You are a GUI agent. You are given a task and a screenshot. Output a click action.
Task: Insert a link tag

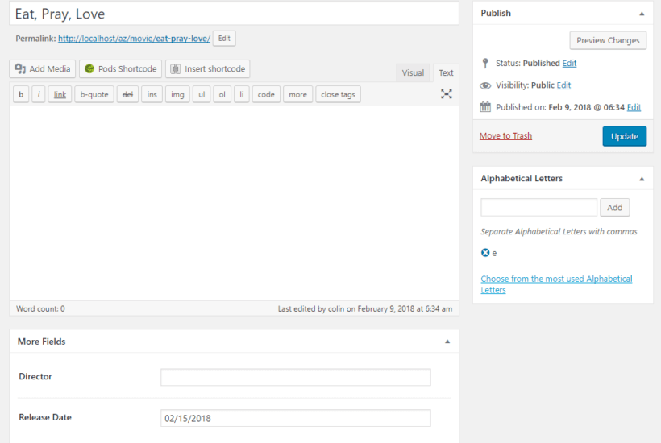coord(60,94)
